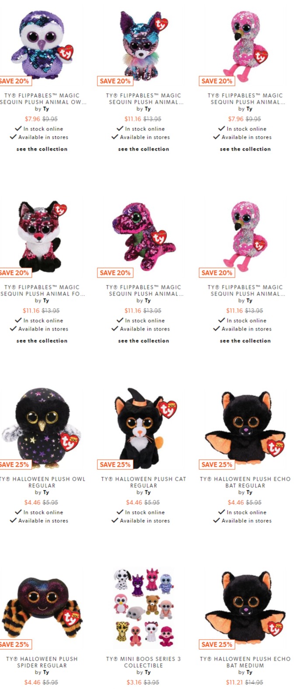Click the Ty brand link under Halloween Spider

point(46,672)
